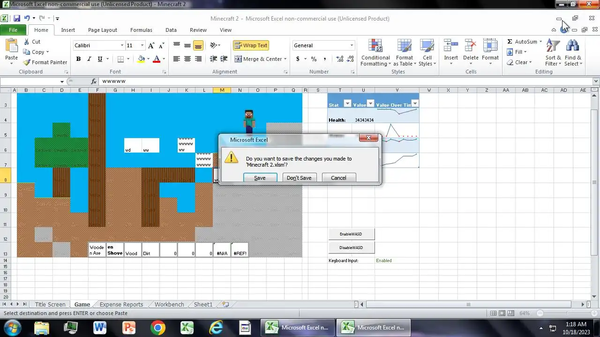Click the Decrease Decimal icon
The width and height of the screenshot is (600, 337).
coord(351,59)
